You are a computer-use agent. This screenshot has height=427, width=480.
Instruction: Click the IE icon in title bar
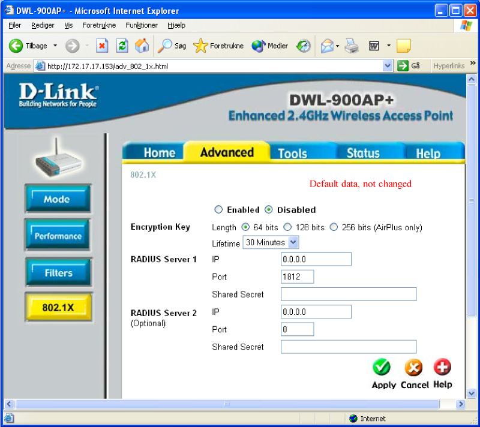tap(9, 10)
